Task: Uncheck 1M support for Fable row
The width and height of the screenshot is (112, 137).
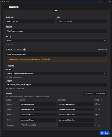Action: coord(96,115)
